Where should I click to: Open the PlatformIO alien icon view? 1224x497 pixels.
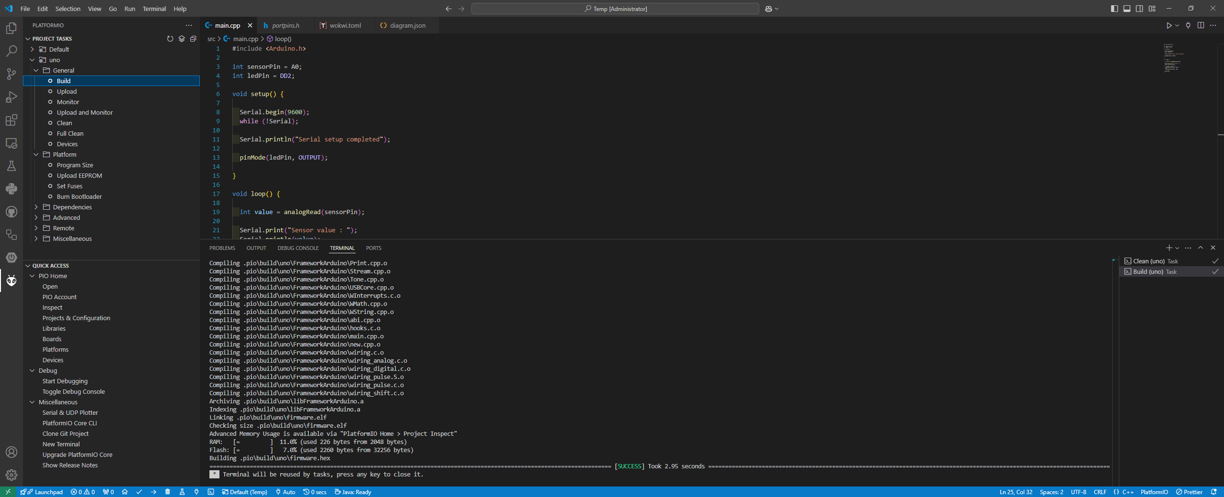click(x=11, y=281)
